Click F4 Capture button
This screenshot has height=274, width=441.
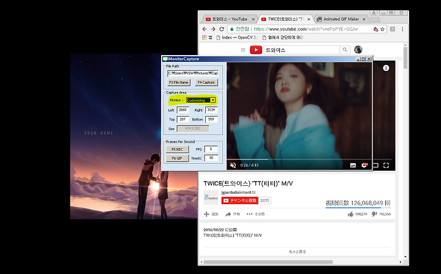pos(206,83)
